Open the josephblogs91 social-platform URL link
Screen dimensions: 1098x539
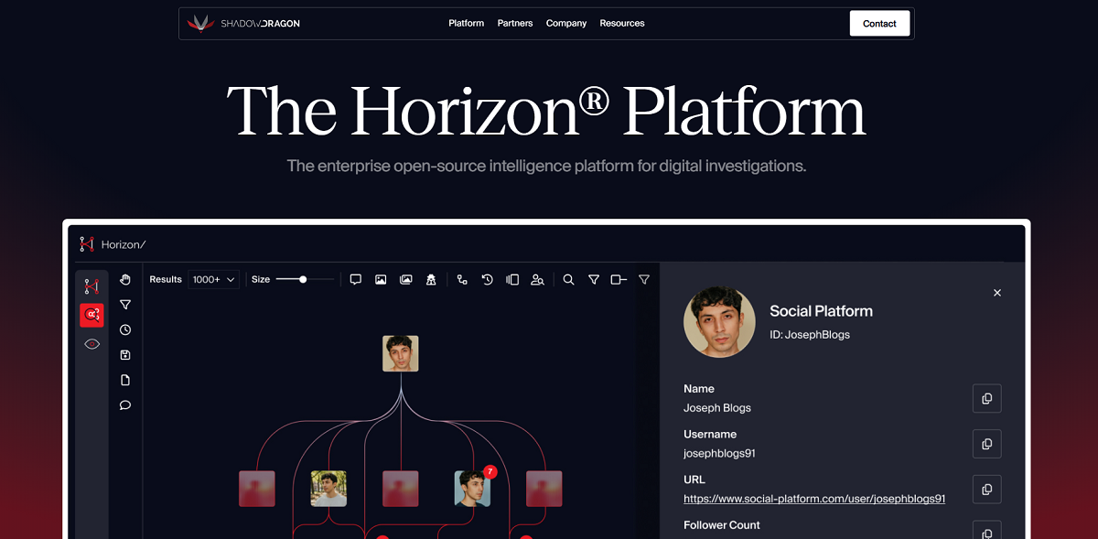click(x=813, y=499)
